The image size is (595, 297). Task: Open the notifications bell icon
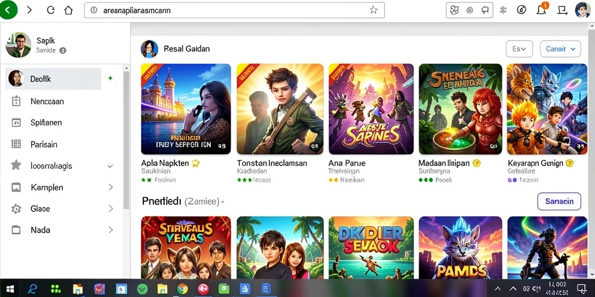tap(542, 10)
